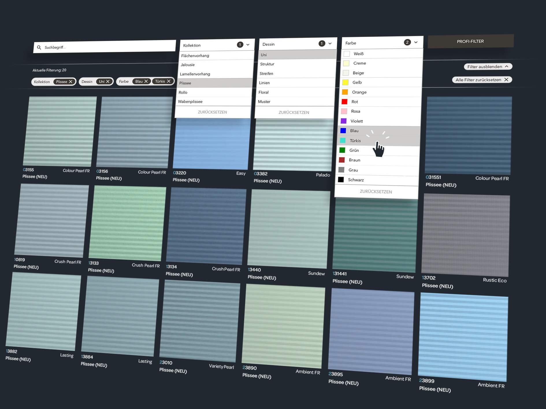Collapse the Kollektion dropdown
Viewport: 546px width, 409px height.
coord(248,45)
